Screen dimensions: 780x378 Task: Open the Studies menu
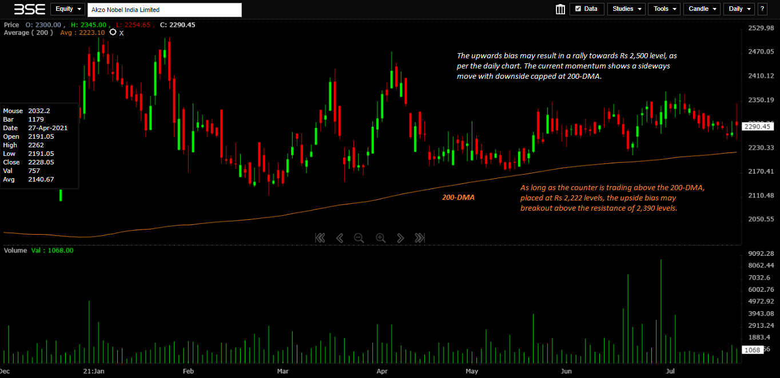pyautogui.click(x=626, y=9)
